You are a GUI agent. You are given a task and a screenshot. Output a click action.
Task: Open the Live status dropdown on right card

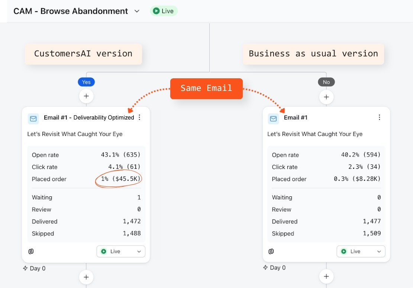click(361, 251)
